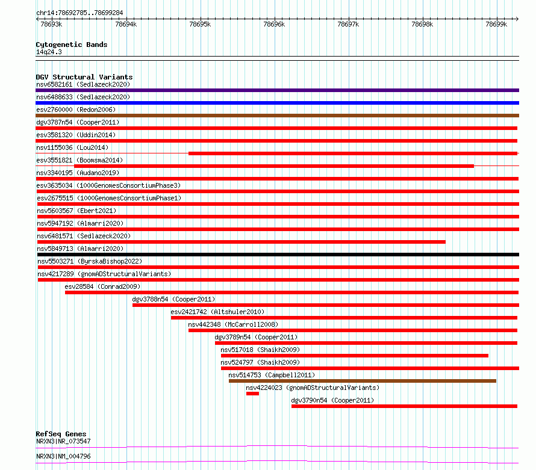Open esv3581320 (Uddin2014) variant entry

pyautogui.click(x=76, y=135)
